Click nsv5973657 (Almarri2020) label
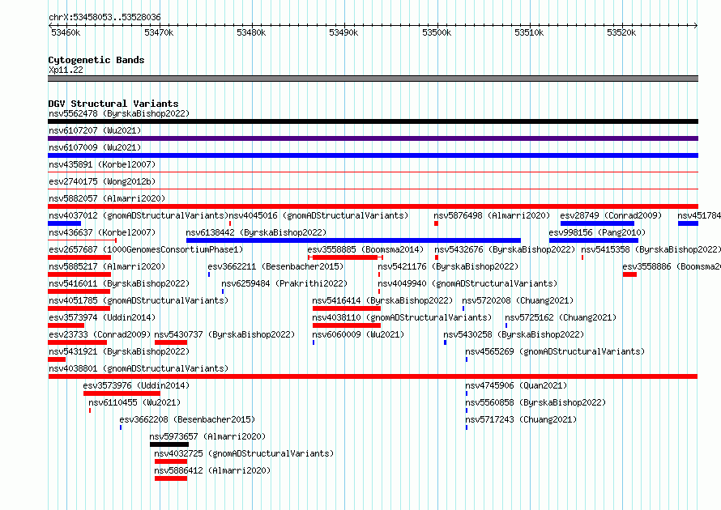The width and height of the screenshot is (721, 510). tap(207, 436)
